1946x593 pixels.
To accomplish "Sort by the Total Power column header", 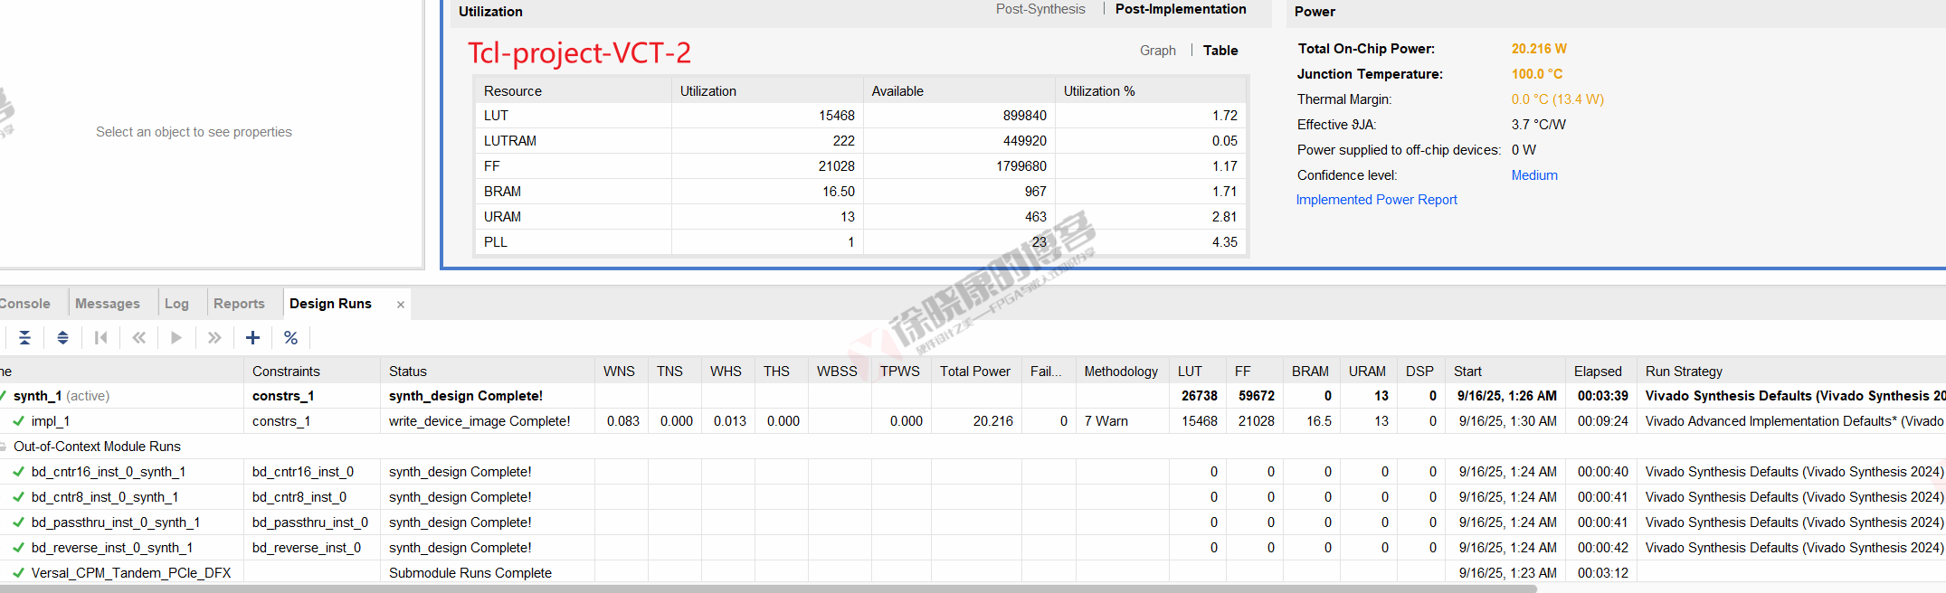I will [x=976, y=372].
